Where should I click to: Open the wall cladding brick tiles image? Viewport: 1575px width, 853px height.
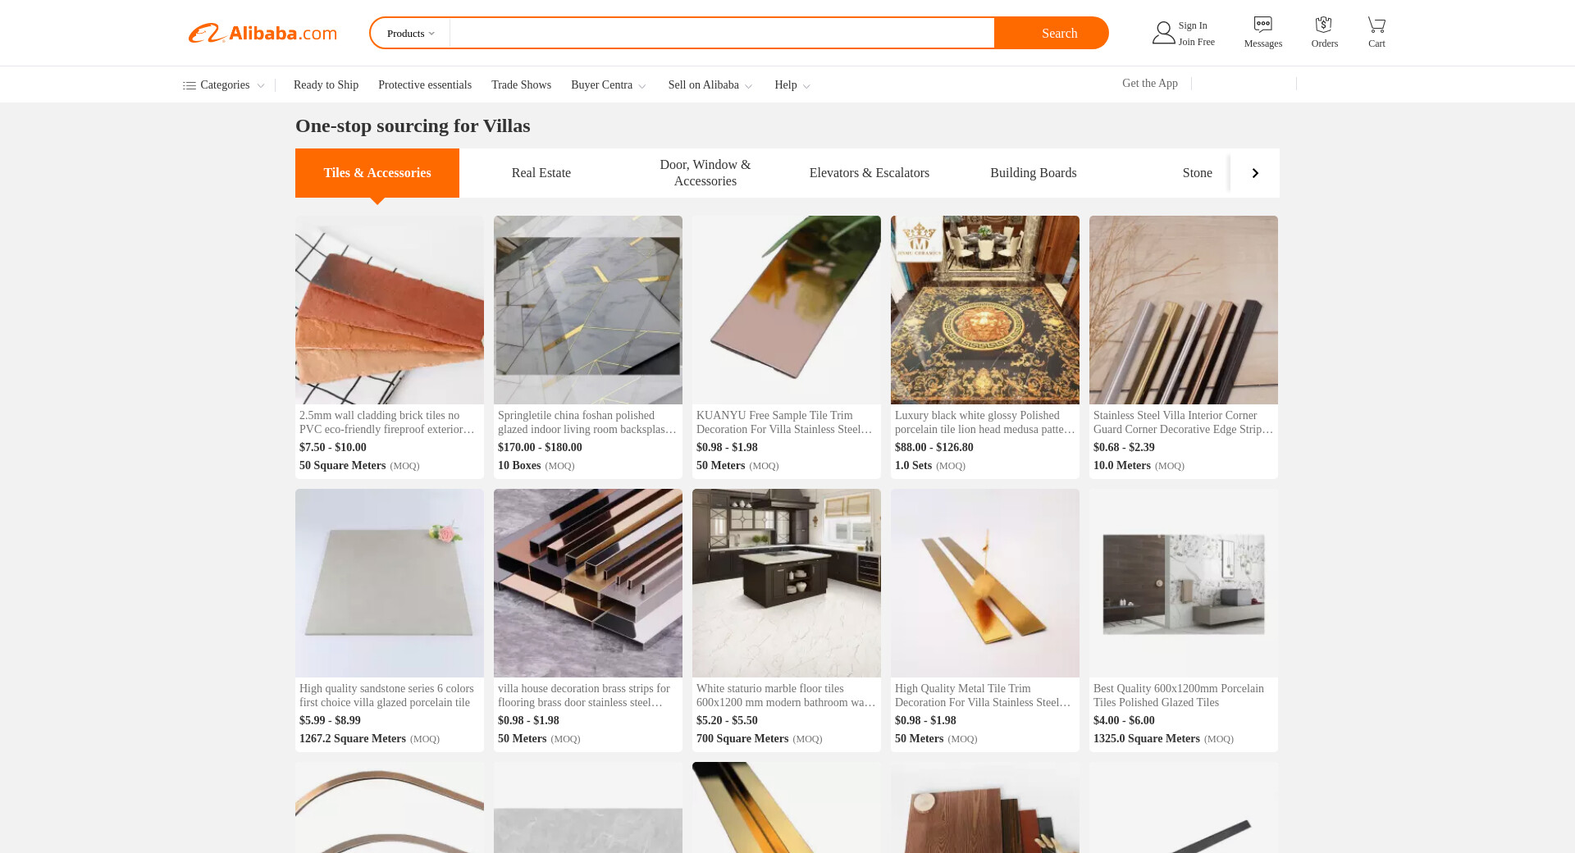[x=390, y=310]
